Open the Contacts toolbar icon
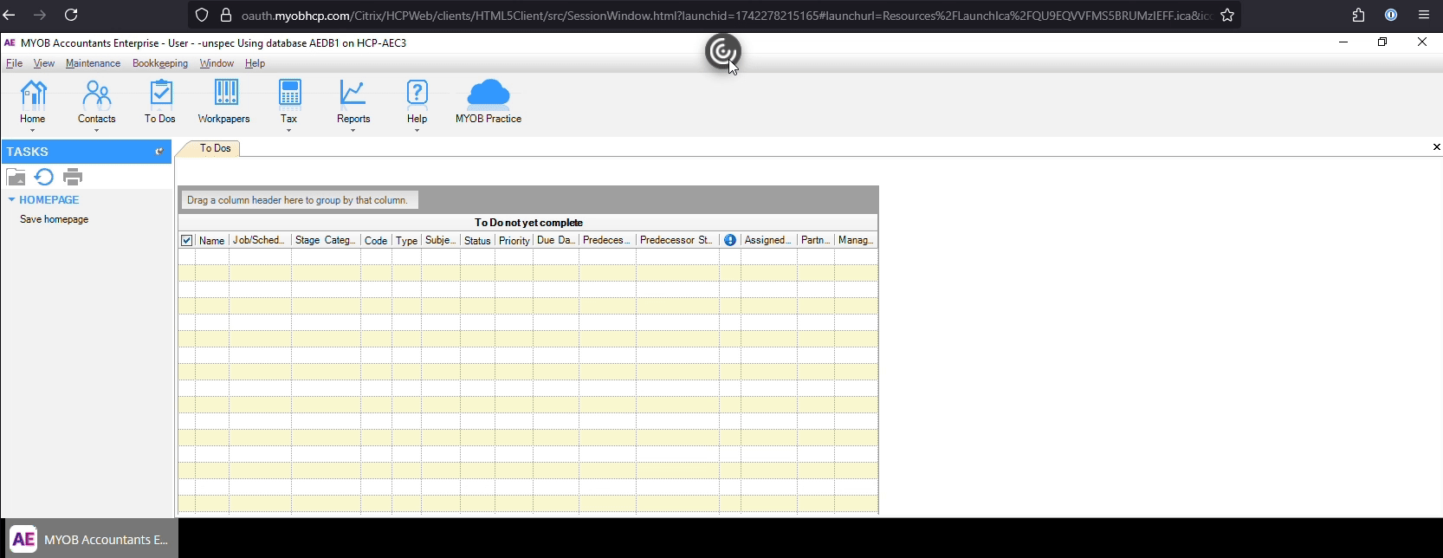The image size is (1443, 558). pyautogui.click(x=96, y=101)
